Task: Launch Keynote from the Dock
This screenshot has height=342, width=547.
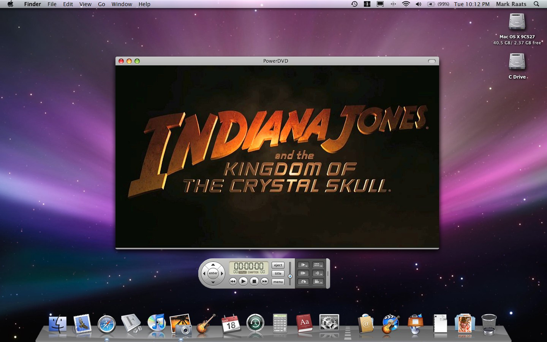Action: pos(415,324)
